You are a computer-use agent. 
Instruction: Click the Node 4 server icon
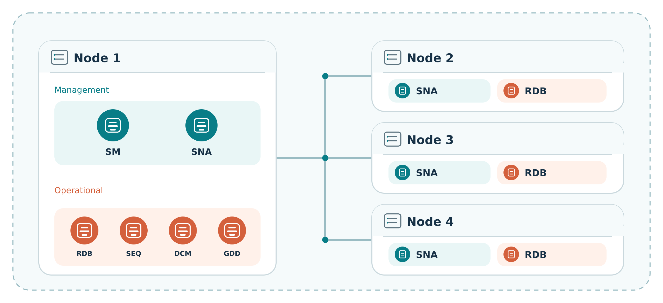click(x=393, y=221)
